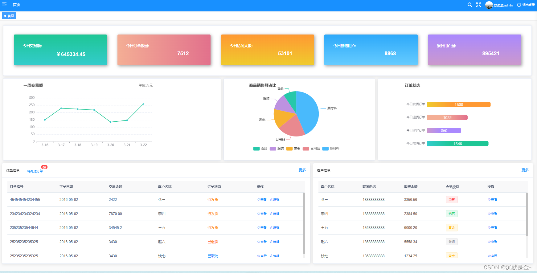537x273 pixels.
Task: View customer 王五 details
Action: [493, 228]
